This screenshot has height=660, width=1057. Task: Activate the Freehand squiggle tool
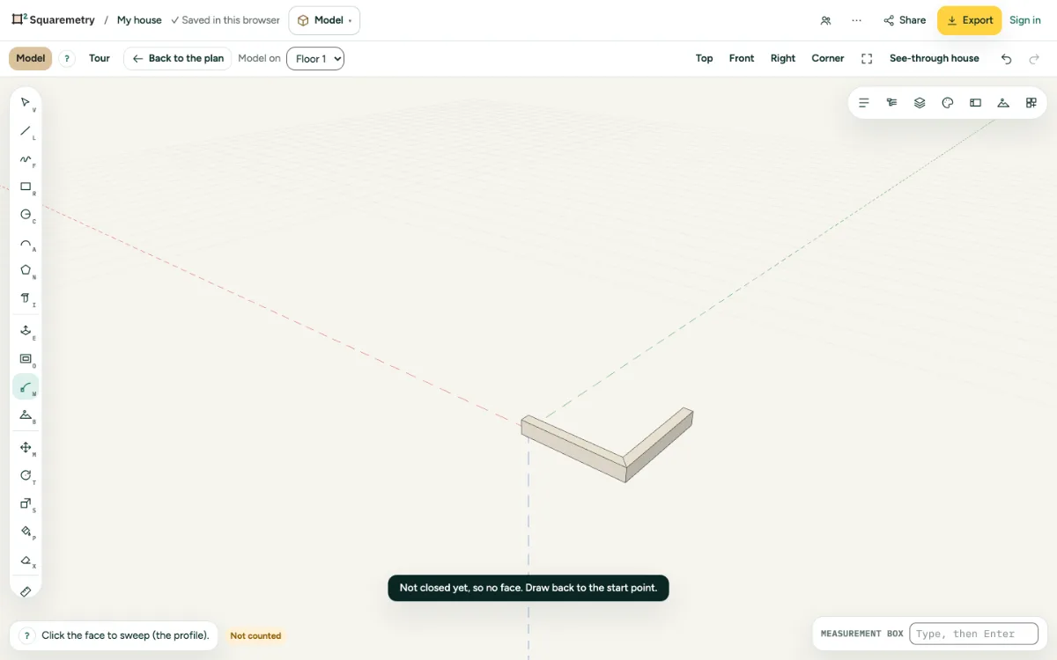click(26, 159)
